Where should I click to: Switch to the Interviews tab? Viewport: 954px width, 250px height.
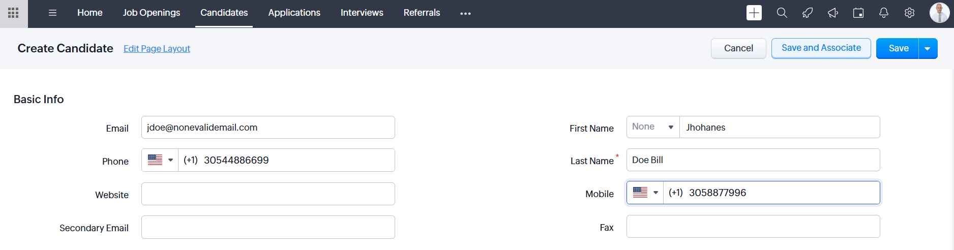point(362,13)
